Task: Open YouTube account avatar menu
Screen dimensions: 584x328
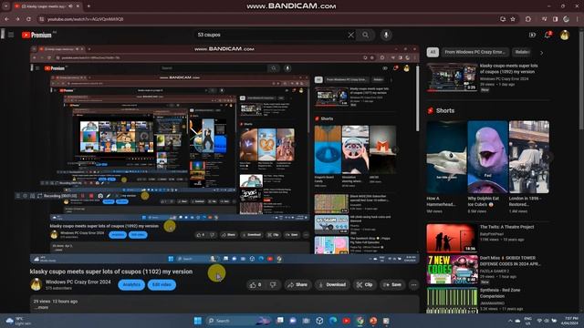Action: tap(565, 35)
